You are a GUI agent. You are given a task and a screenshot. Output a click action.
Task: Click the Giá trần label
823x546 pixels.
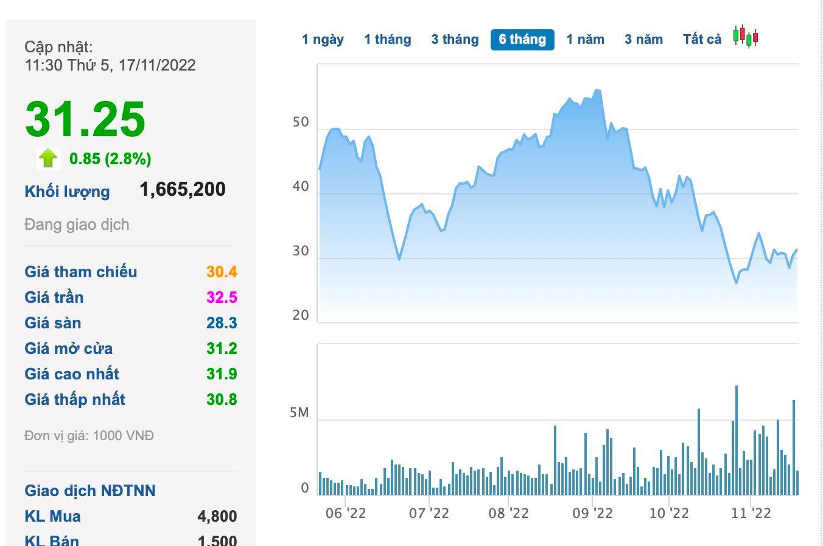(x=54, y=297)
